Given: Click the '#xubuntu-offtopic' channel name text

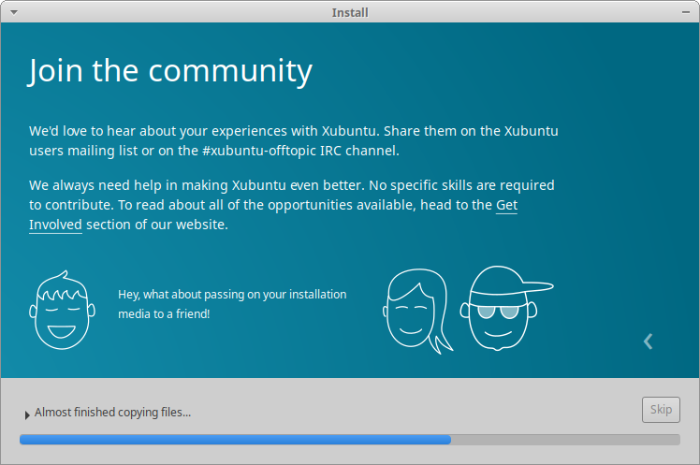Looking at the screenshot, I should click(239, 150).
